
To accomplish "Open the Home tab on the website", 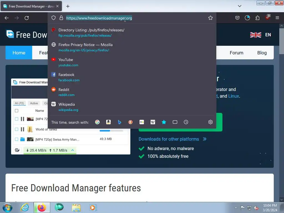I will click(x=19, y=53).
